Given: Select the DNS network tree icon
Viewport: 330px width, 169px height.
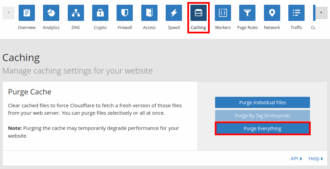Looking at the screenshot, I should (x=76, y=13).
